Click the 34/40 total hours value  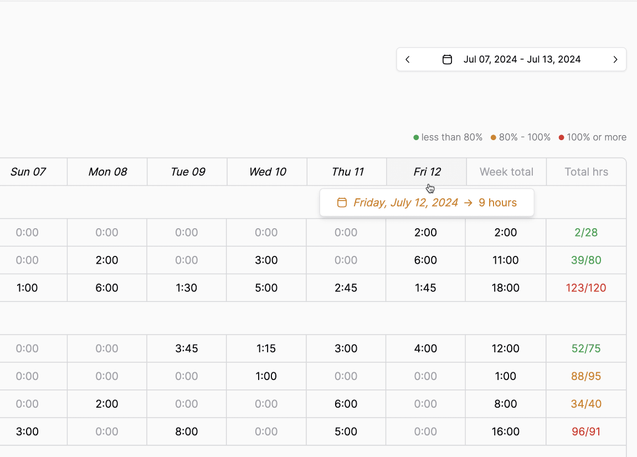click(x=586, y=403)
